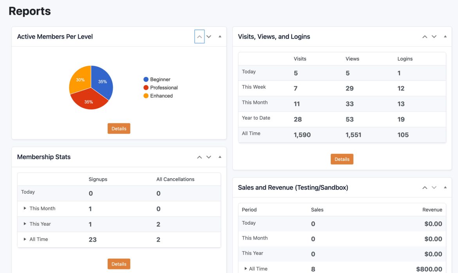Move the Active Members Per Level panel down
The height and width of the screenshot is (273, 458).
click(x=209, y=36)
